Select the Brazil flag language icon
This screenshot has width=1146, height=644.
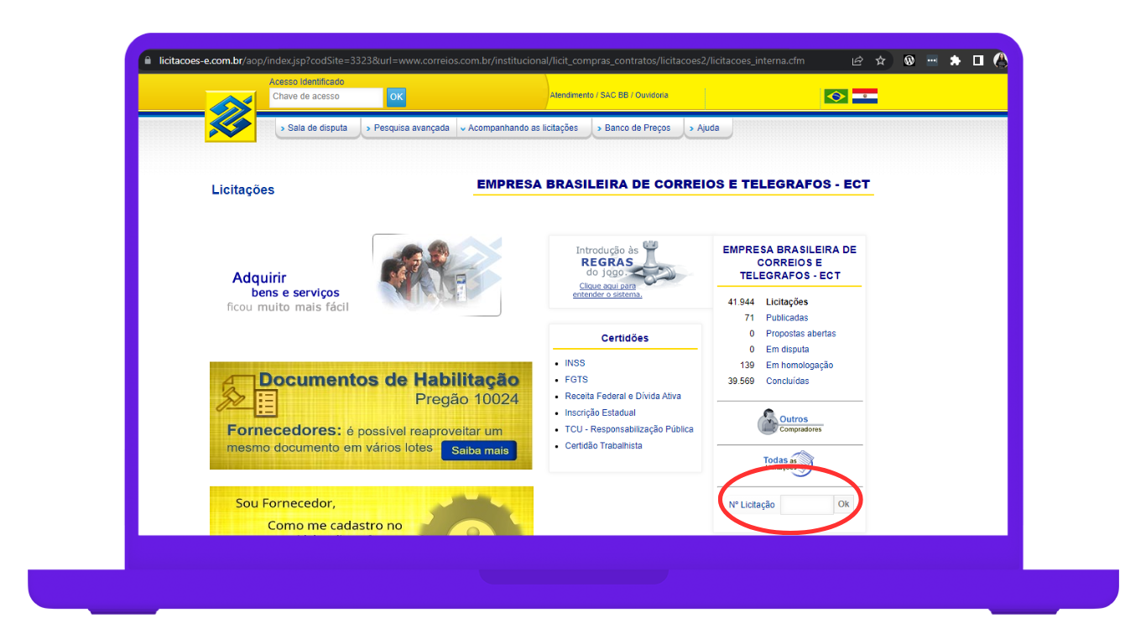[x=836, y=96]
